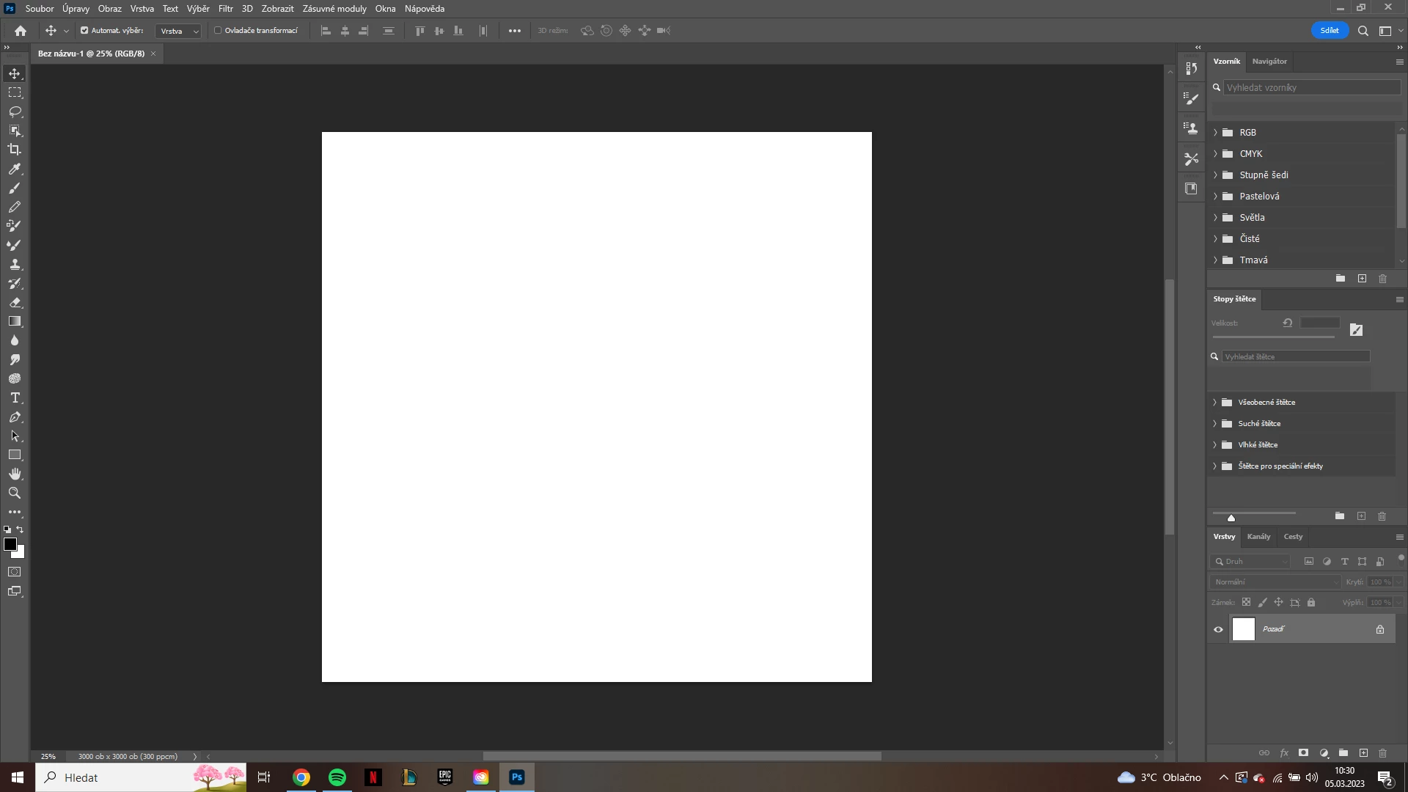
Task: Select the Zoom tool
Action: 15,493
